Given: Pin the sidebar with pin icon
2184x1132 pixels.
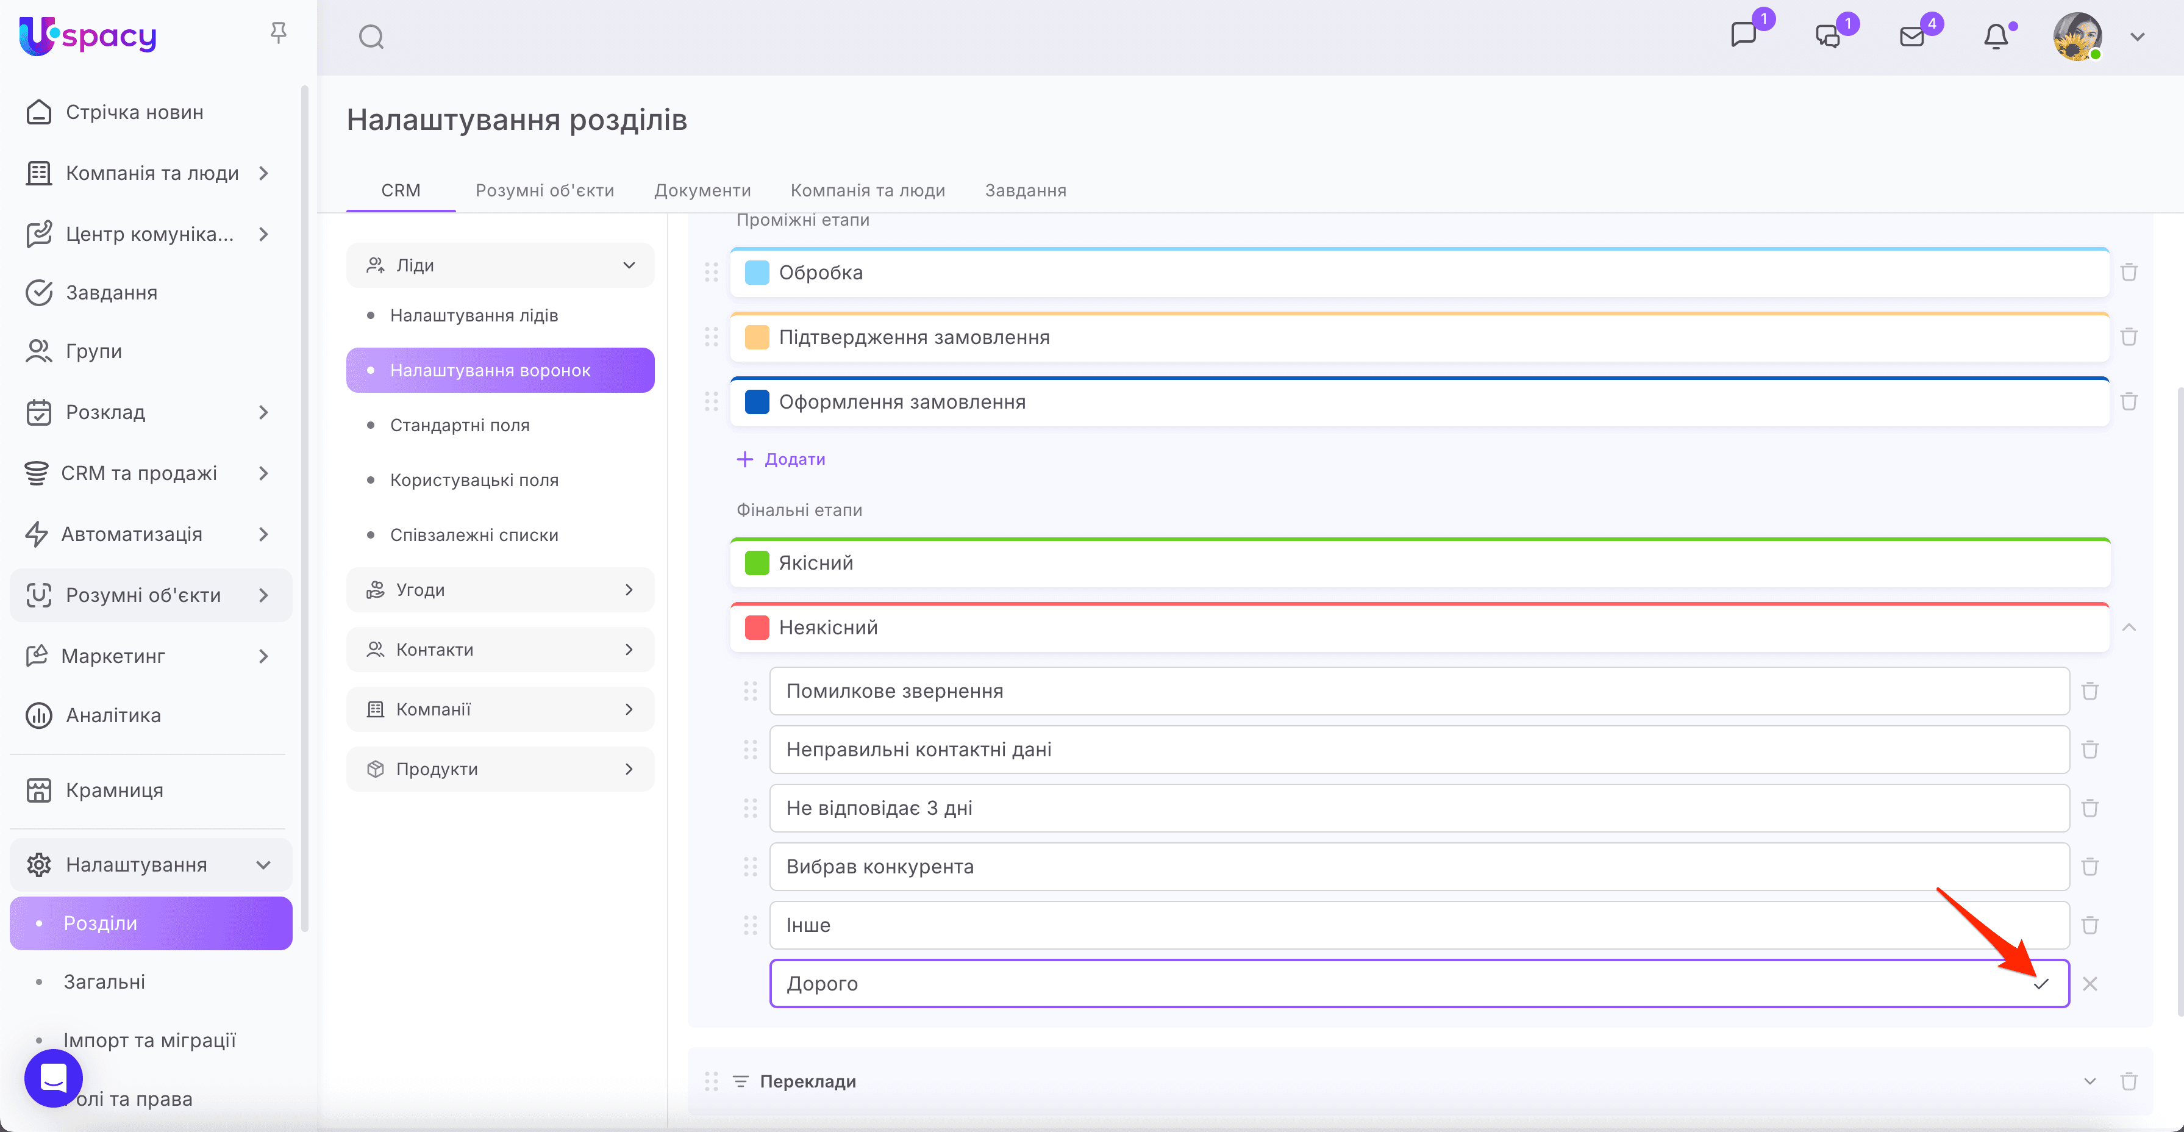Looking at the screenshot, I should pos(278,33).
